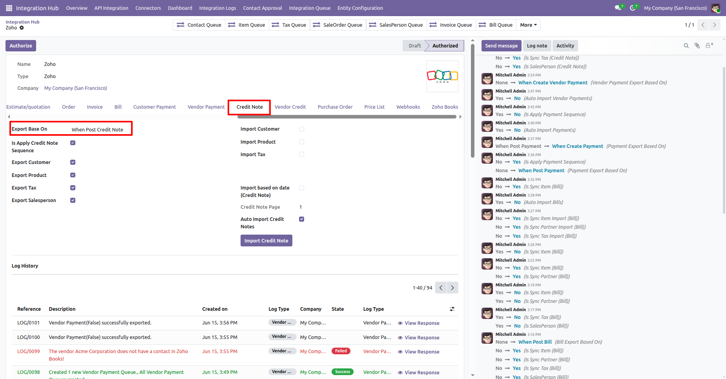Open the Bill Queue stat button

[x=496, y=25]
